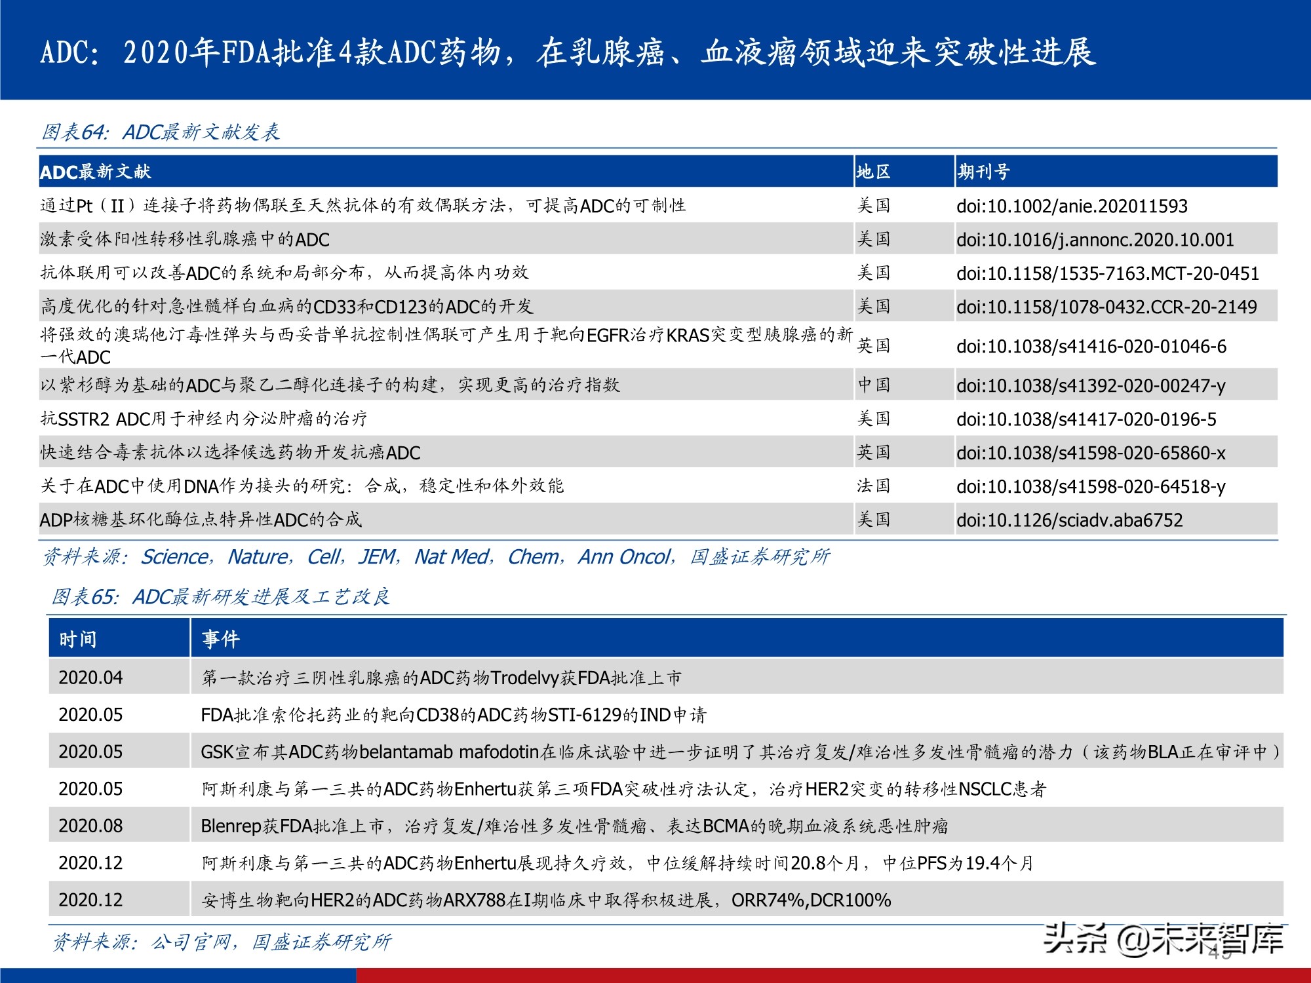
Task: Expand the 地区 column header
Action: click(x=875, y=172)
